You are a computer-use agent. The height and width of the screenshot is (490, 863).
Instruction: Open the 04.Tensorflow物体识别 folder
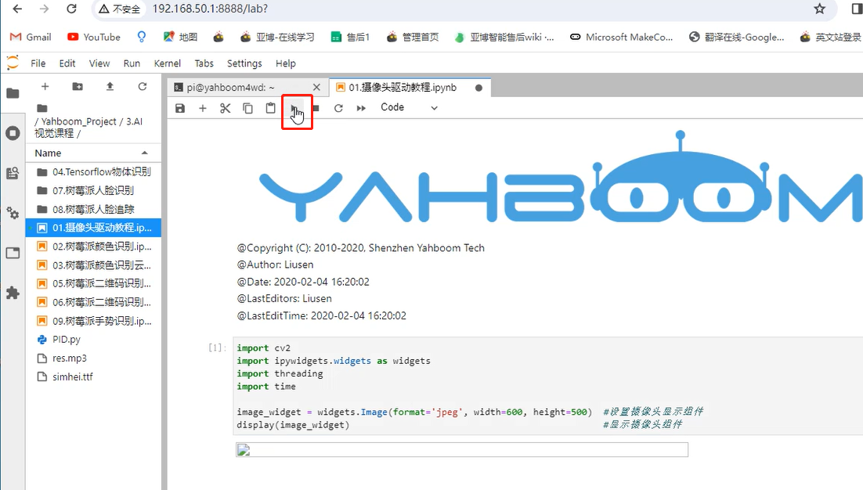[93, 172]
